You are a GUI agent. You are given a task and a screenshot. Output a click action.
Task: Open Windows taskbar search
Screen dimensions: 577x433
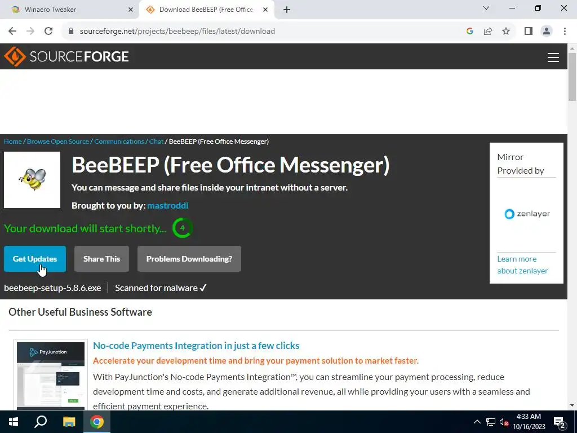click(41, 422)
